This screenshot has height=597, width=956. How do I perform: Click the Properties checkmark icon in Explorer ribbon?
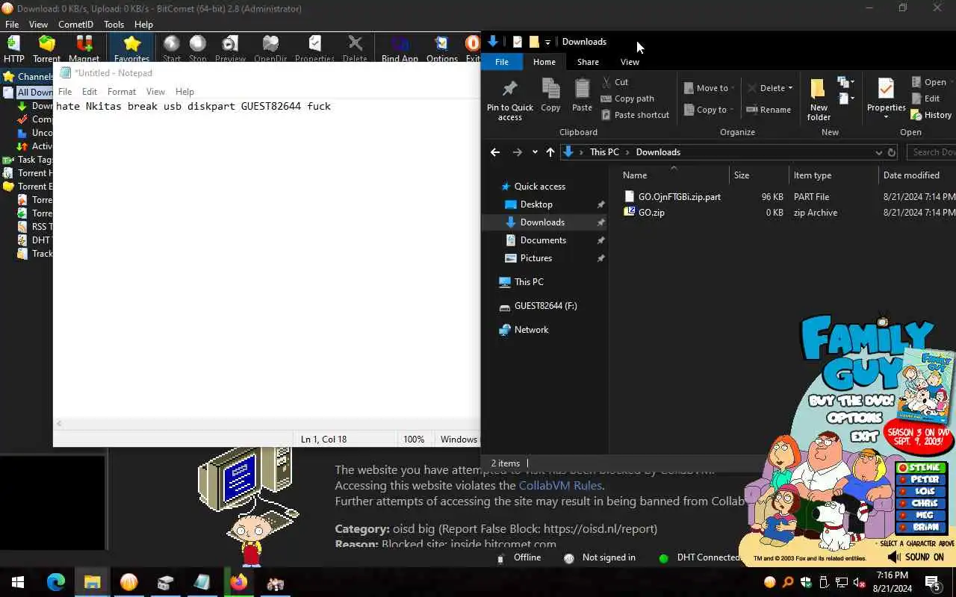click(886, 90)
